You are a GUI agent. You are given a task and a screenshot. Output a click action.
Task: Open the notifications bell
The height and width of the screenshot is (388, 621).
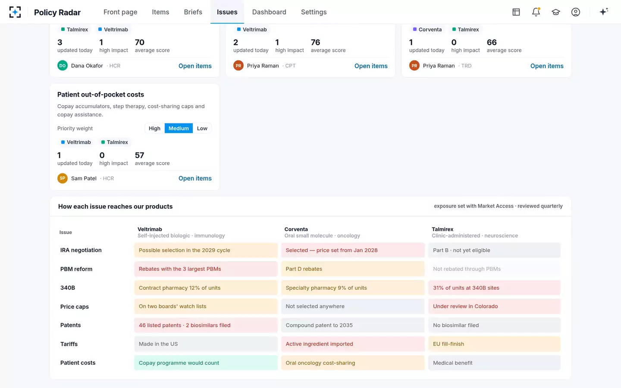pyautogui.click(x=536, y=12)
